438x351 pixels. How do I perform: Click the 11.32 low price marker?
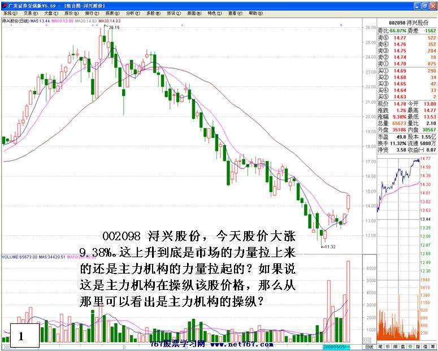click(329, 246)
